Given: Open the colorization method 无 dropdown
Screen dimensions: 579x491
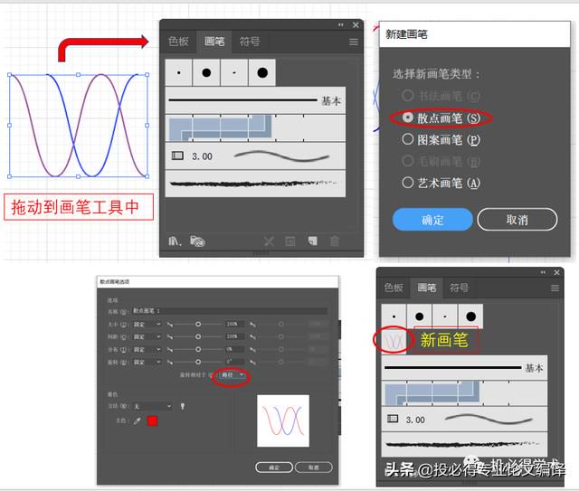Looking at the screenshot, I should 152,407.
